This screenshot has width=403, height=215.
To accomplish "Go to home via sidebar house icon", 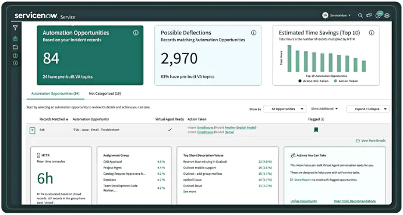I will [15, 38].
